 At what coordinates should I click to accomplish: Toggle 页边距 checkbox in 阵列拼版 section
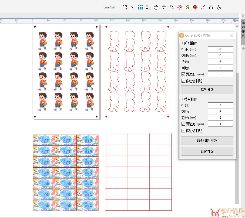(183, 74)
